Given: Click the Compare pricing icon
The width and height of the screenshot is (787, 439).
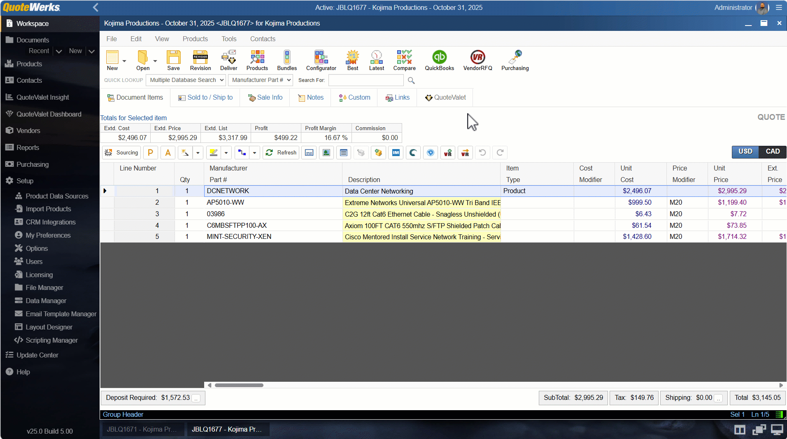Looking at the screenshot, I should (404, 60).
